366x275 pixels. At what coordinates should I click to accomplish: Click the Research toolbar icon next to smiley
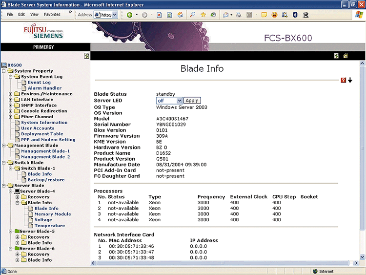285,15
